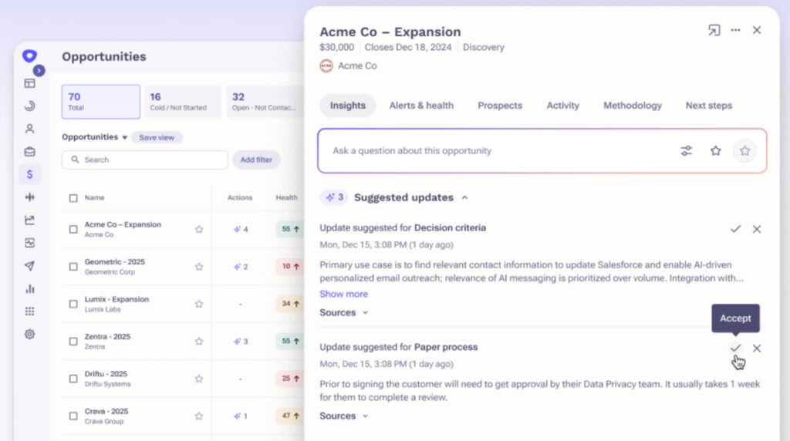Open the settings gear sidebar icon
Screen dimensions: 790x441
(30, 334)
